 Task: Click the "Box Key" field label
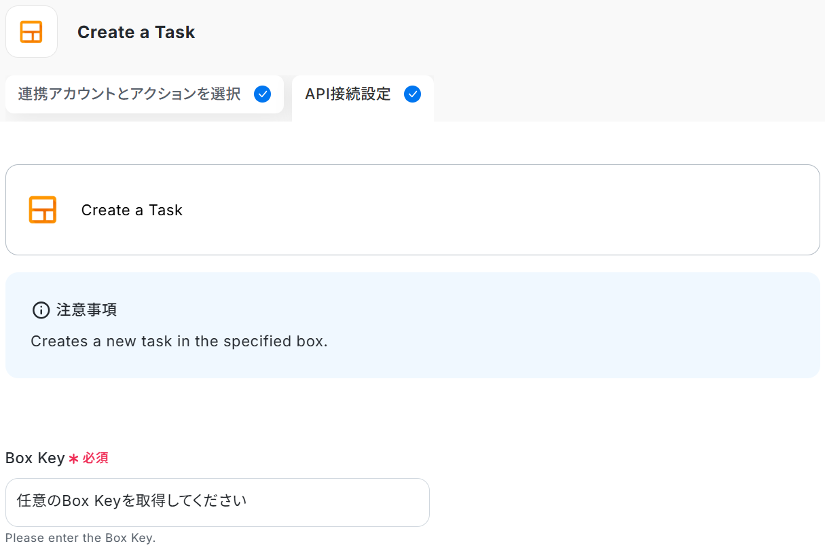[x=35, y=458]
